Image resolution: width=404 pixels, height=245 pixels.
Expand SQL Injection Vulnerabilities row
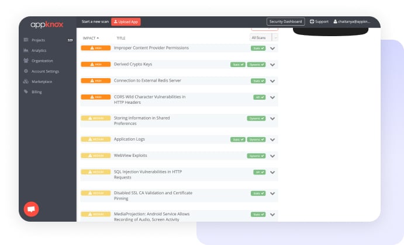point(272,172)
